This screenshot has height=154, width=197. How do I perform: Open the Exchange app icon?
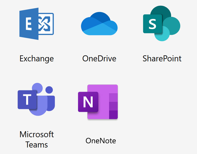36,24
